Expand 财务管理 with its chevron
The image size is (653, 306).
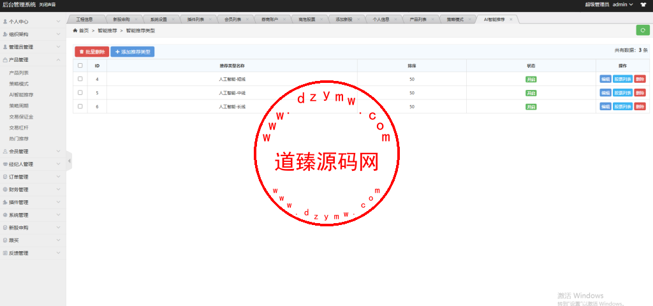point(58,189)
